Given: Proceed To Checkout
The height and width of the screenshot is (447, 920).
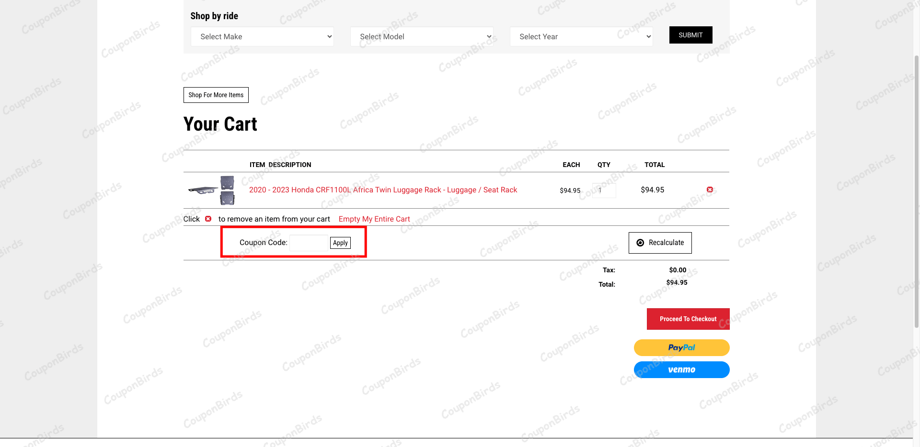Looking at the screenshot, I should [688, 319].
